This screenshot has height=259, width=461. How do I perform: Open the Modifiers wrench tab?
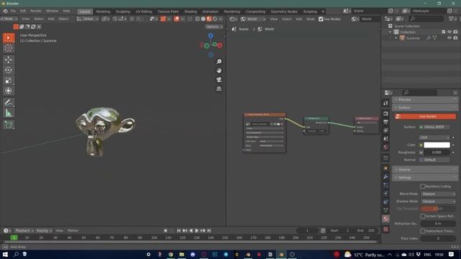point(386,176)
